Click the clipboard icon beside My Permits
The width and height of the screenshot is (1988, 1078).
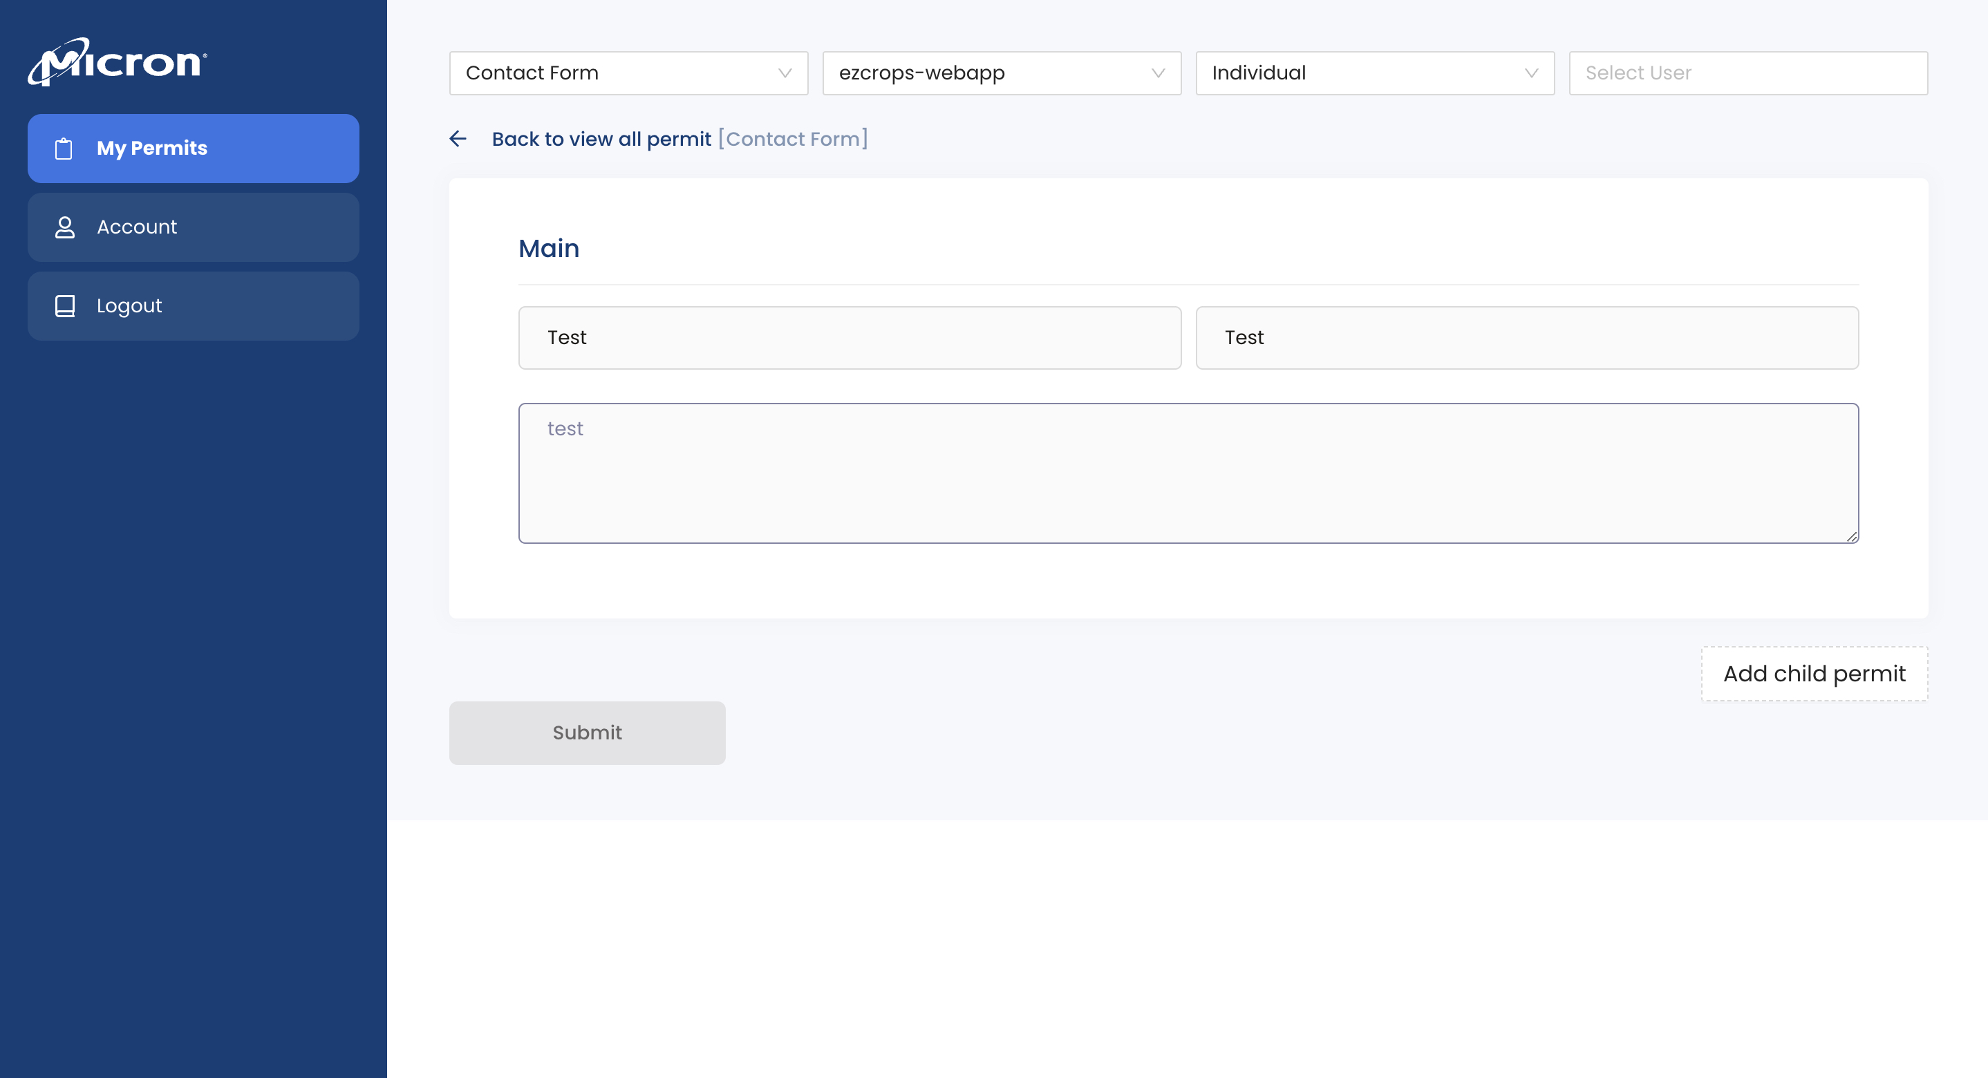pyautogui.click(x=64, y=148)
